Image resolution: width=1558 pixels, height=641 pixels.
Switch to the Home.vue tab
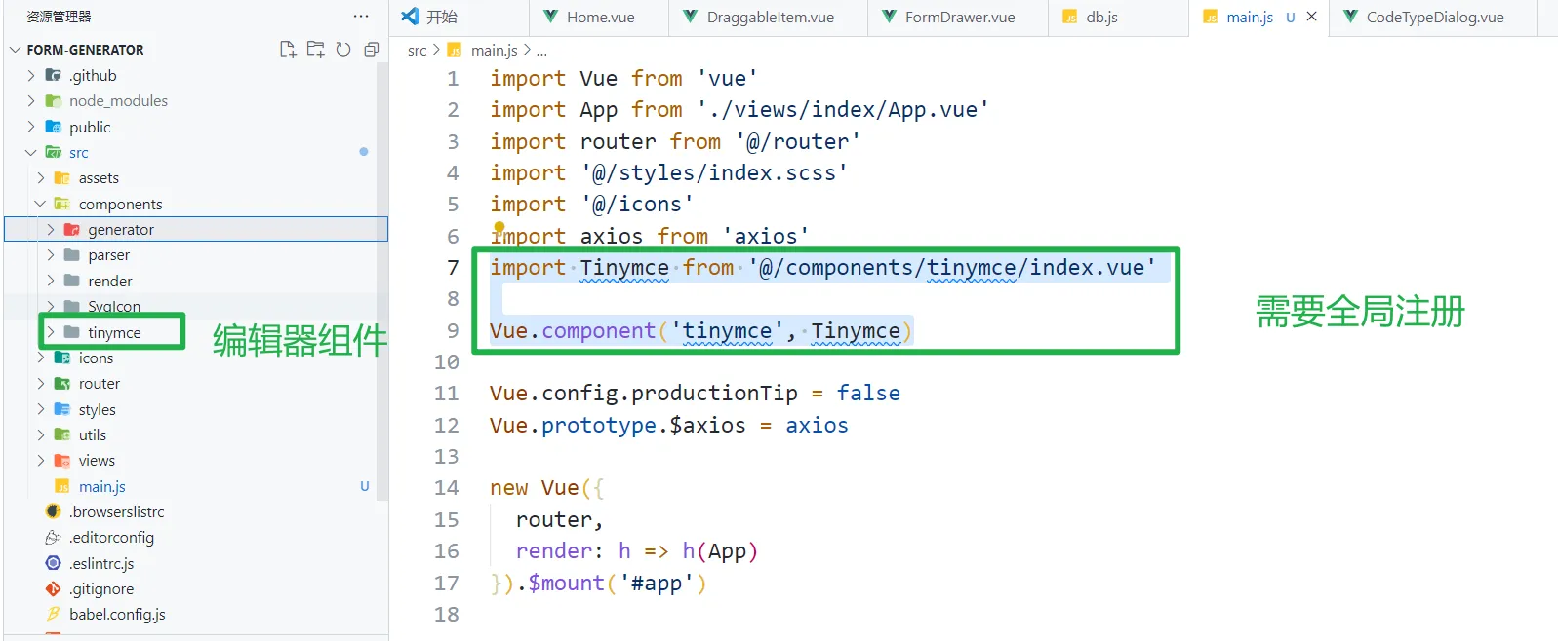[600, 18]
